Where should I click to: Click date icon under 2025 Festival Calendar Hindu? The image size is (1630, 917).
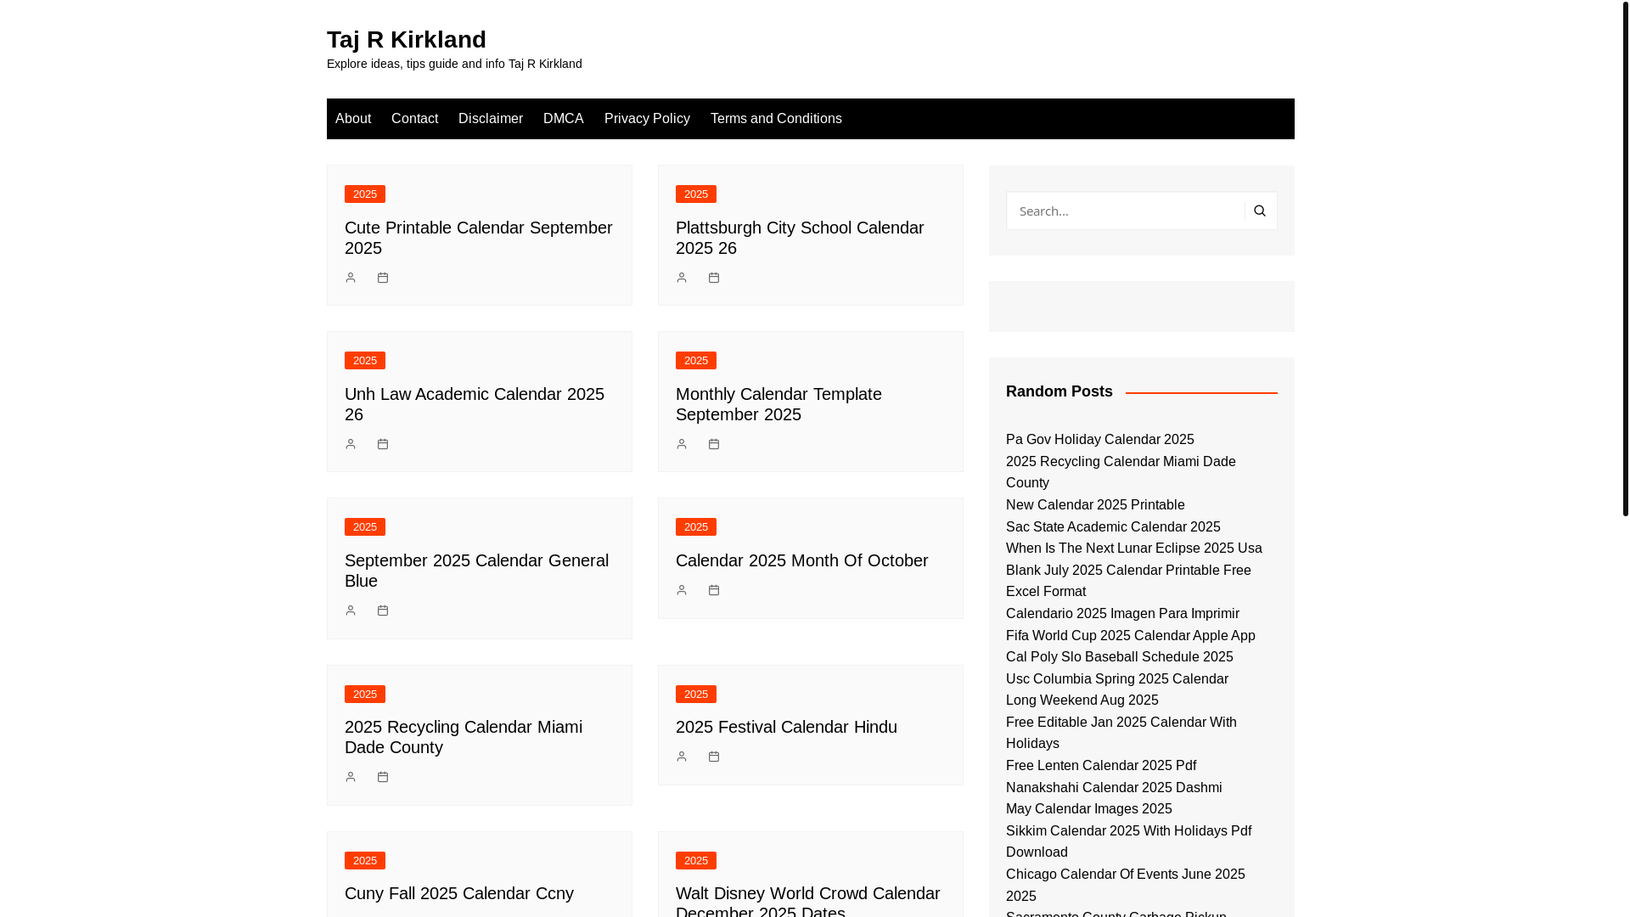(x=714, y=757)
